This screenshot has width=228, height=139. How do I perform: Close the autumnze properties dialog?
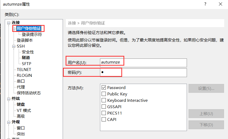[220, 4]
